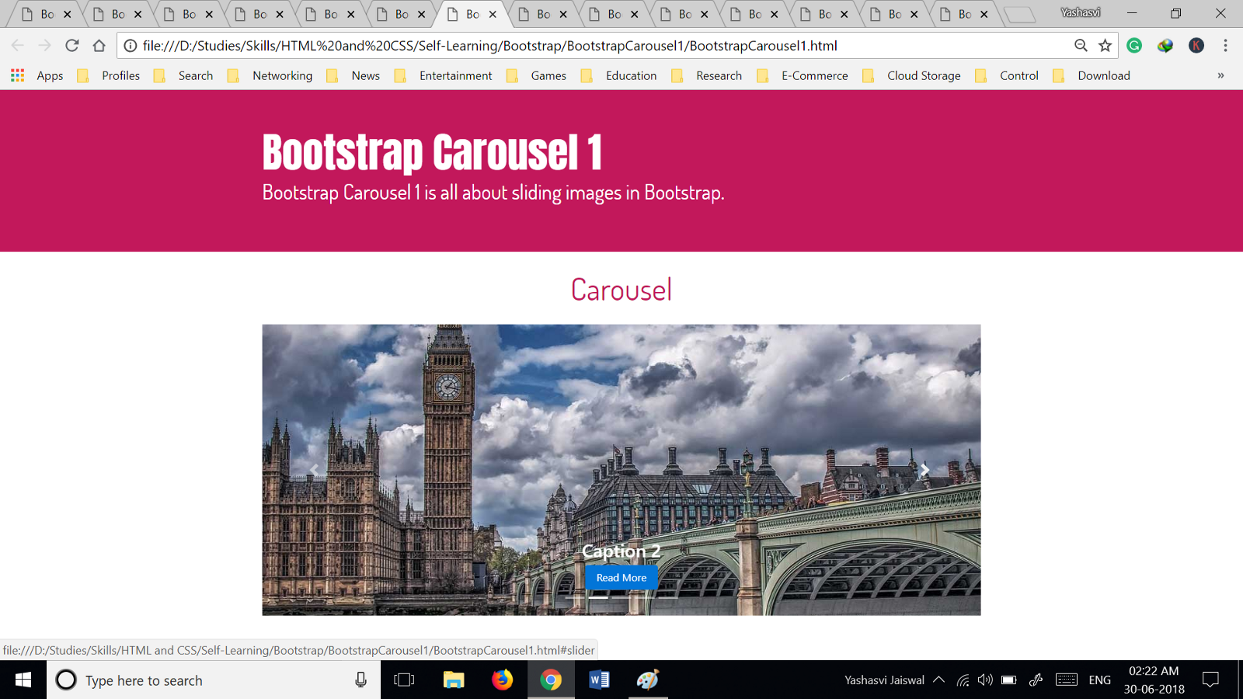The width and height of the screenshot is (1243, 699).
Task: Open the Action Center notifications icon
Action: (1210, 680)
